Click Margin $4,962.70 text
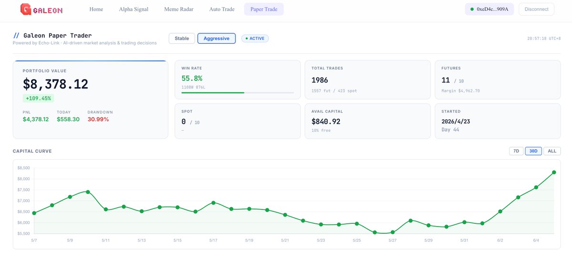 (x=460, y=90)
